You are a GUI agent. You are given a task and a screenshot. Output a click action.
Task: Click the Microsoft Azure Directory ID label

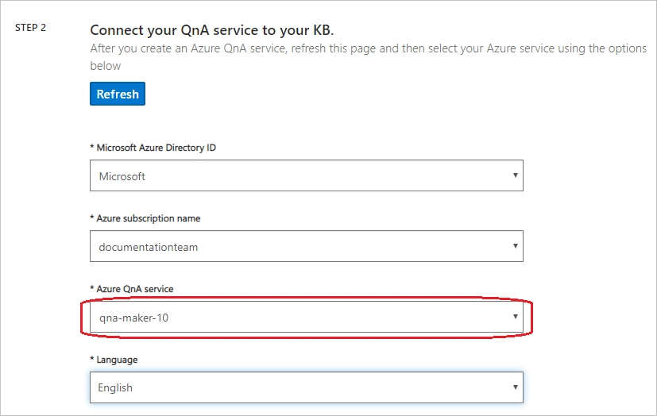coord(153,148)
